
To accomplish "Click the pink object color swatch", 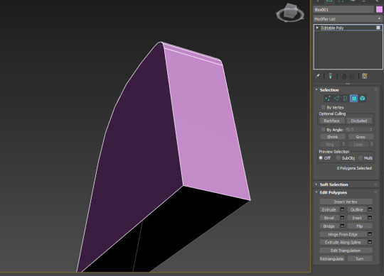I will [x=379, y=9].
